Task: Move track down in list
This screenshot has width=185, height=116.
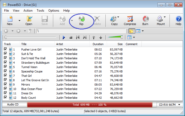Action: pyautogui.click(x=101, y=37)
